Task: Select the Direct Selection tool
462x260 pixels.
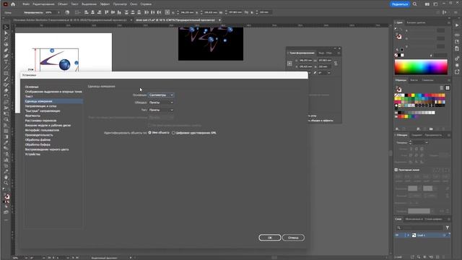Action: 6,33
